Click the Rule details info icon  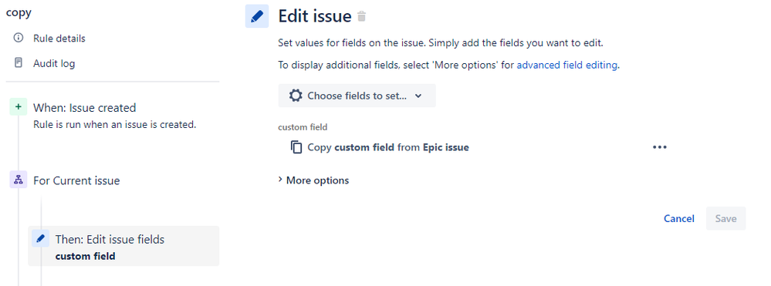pyautogui.click(x=19, y=38)
